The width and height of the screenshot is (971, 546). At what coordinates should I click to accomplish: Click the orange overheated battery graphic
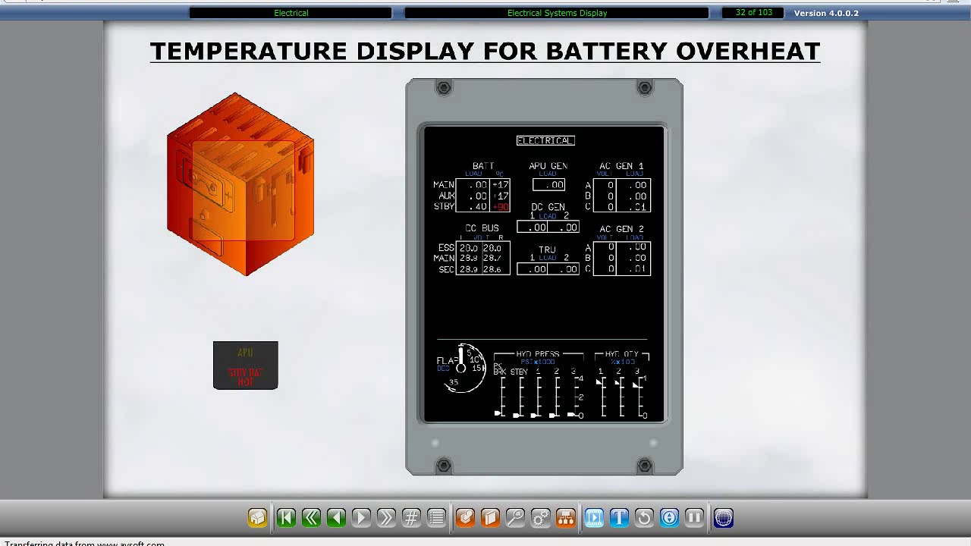(x=240, y=184)
